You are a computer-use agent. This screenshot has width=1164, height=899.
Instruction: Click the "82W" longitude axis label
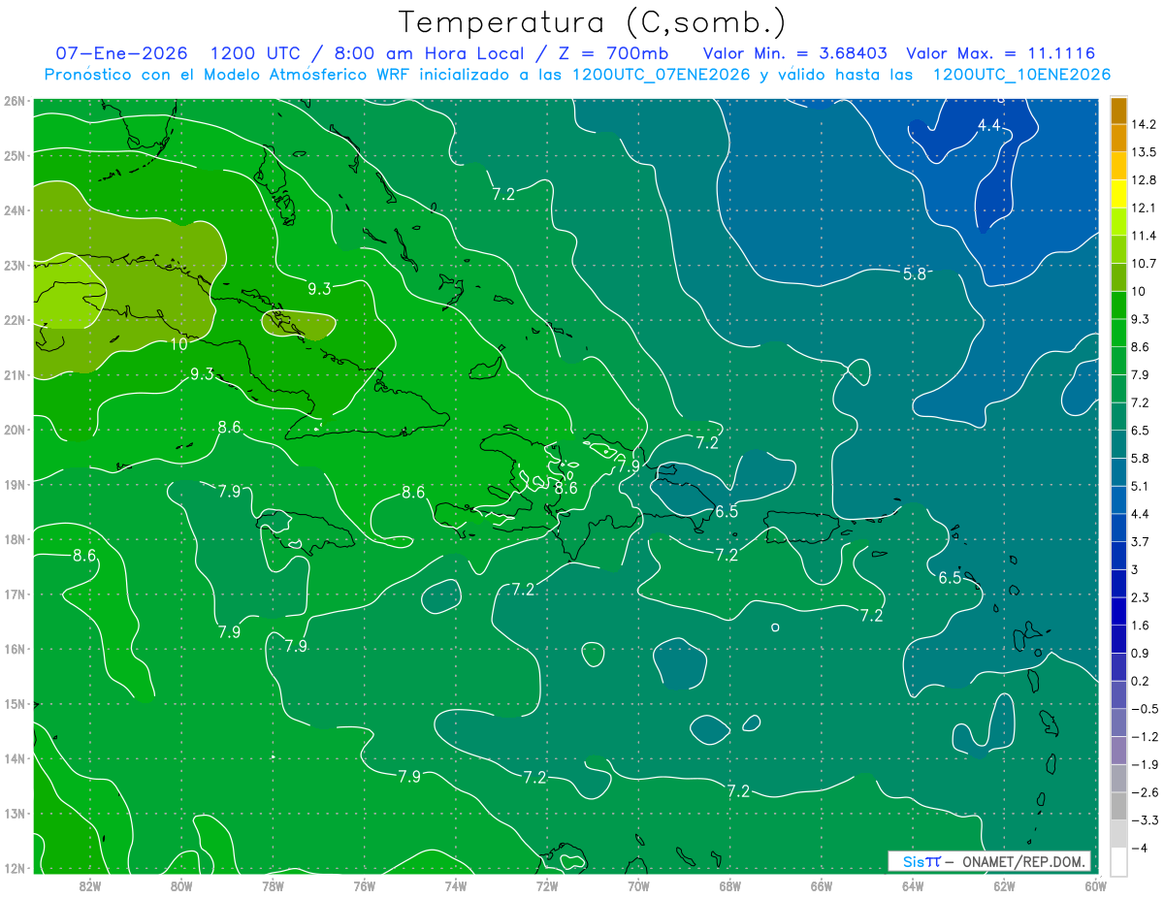90,885
